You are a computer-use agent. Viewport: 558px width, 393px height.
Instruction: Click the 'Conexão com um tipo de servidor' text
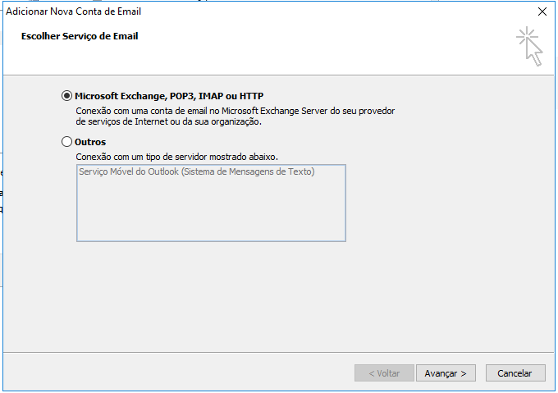click(x=176, y=157)
